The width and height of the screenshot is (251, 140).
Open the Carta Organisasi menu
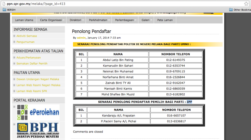51,20
